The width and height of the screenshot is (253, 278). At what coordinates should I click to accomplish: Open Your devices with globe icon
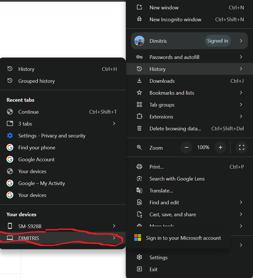point(63,171)
